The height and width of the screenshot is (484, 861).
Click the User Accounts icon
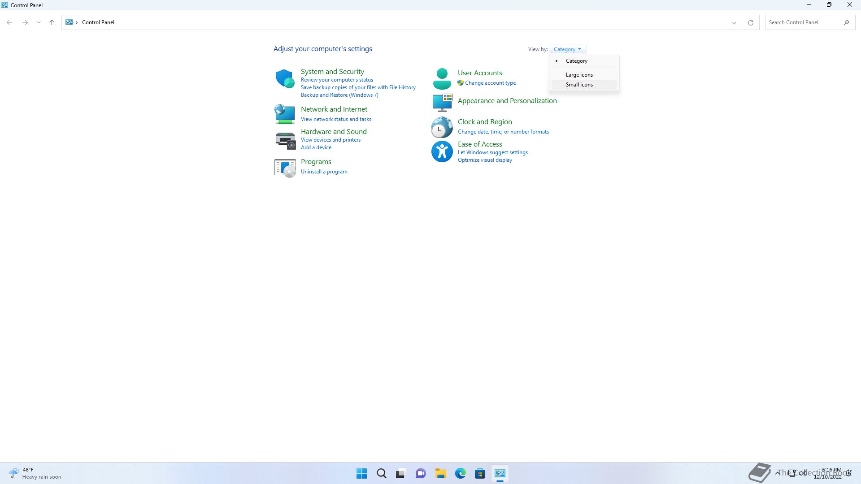coord(442,78)
